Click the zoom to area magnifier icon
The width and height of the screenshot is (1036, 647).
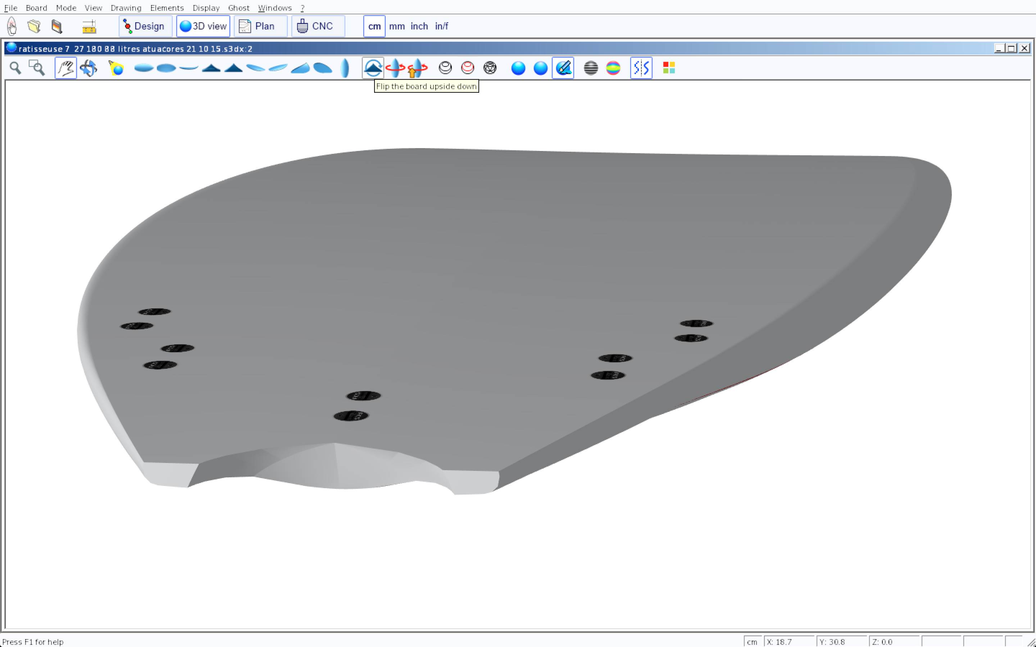pyautogui.click(x=37, y=68)
